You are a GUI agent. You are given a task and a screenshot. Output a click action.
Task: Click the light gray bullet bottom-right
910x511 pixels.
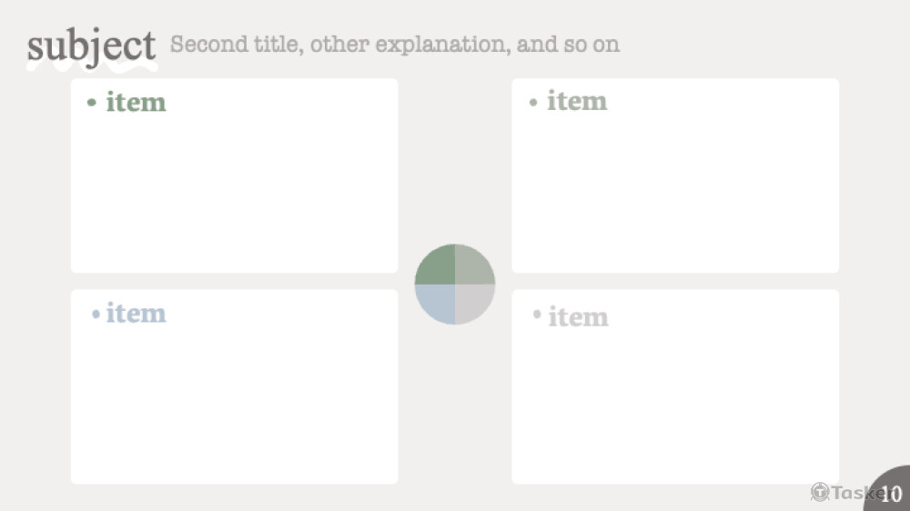click(537, 315)
